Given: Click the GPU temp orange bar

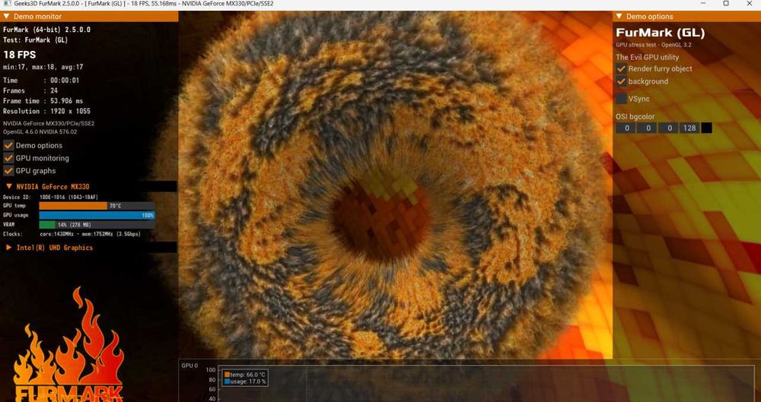Looking at the screenshot, I should click(73, 206).
